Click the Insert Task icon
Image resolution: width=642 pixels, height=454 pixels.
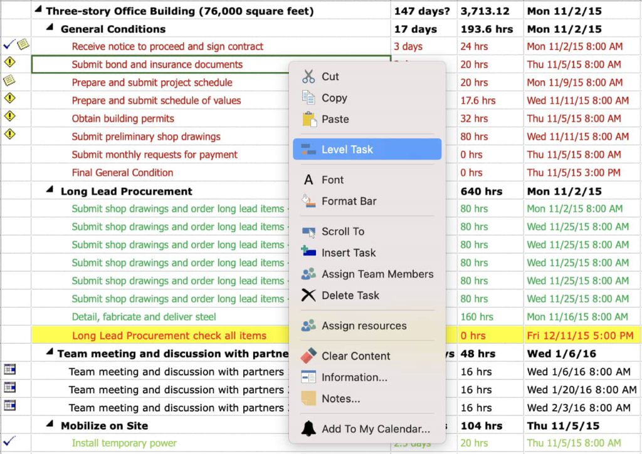(309, 253)
